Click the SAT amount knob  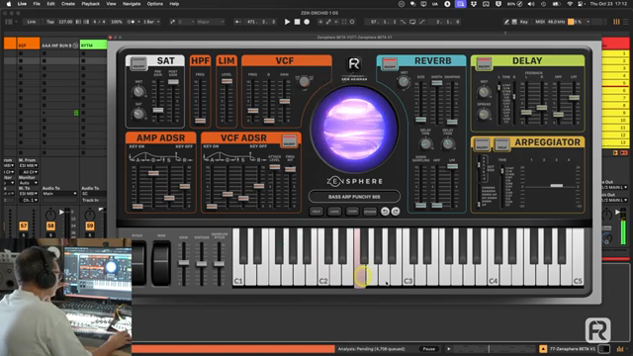coord(138,114)
